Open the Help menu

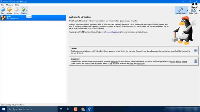[x=17, y=5]
